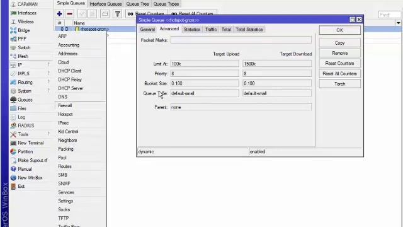403x227 pixels.
Task: Click the Log sidebar icon
Action: click(x=13, y=117)
